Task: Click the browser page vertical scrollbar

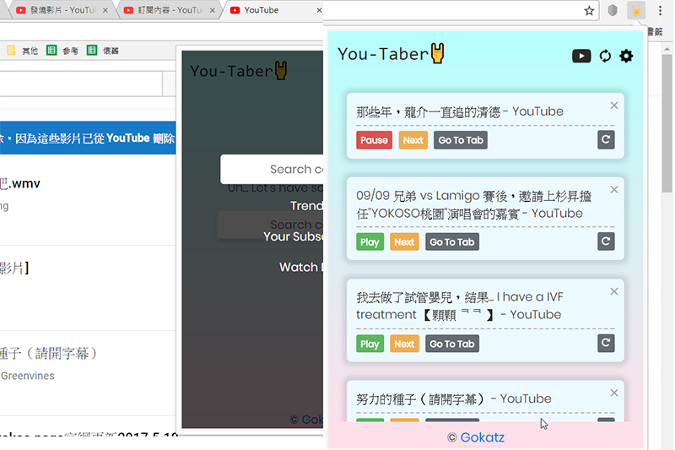Action: (x=667, y=123)
